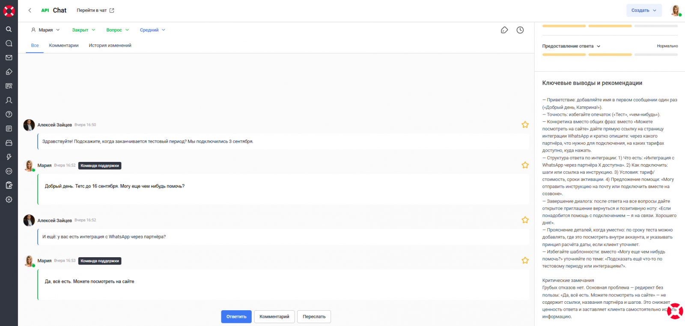
Task: Click Алексей Зайцев's avatar on the 16:50 message
Action: (29, 125)
